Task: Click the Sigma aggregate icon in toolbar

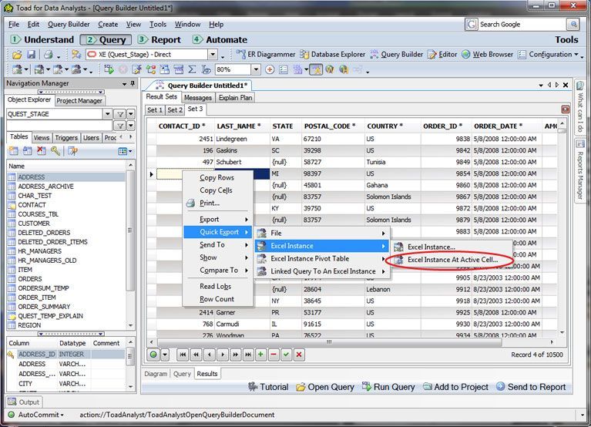Action: click(192, 69)
